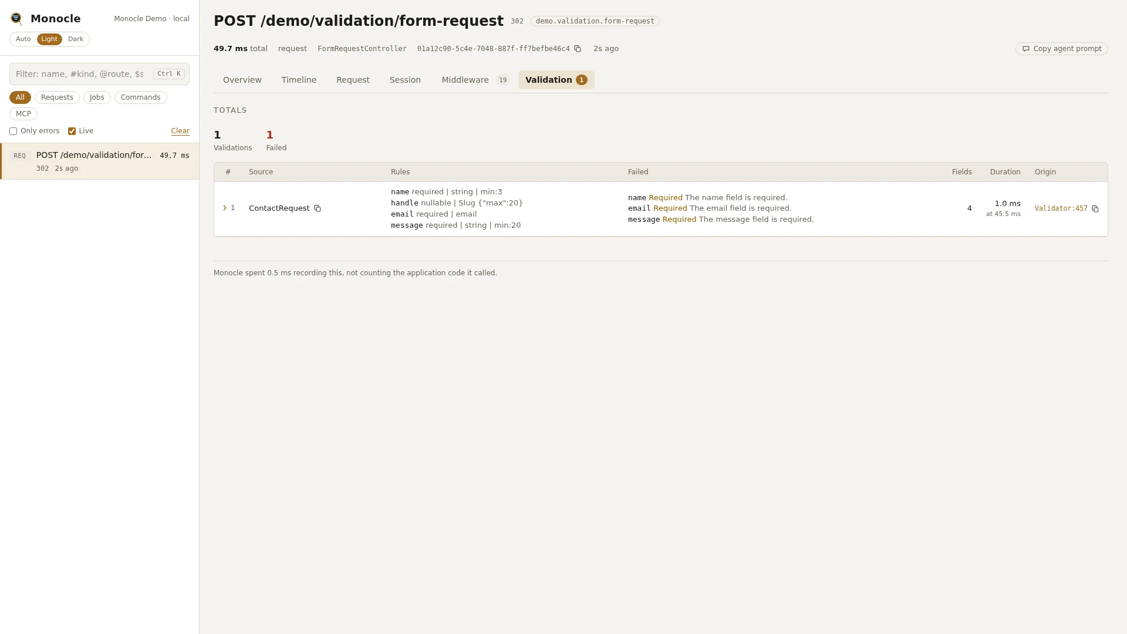
Task: Click the demo.validation.form-request route badge
Action: [x=595, y=21]
